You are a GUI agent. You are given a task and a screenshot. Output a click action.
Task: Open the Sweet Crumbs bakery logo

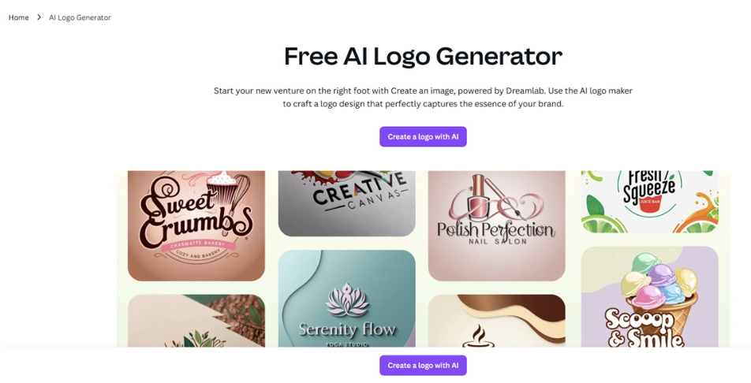(196, 225)
